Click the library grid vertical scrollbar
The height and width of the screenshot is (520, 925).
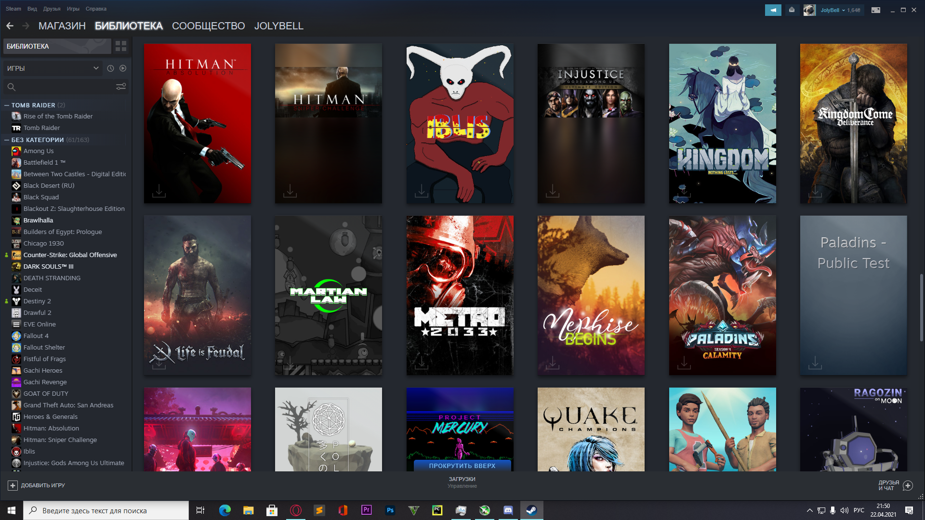pos(921,308)
